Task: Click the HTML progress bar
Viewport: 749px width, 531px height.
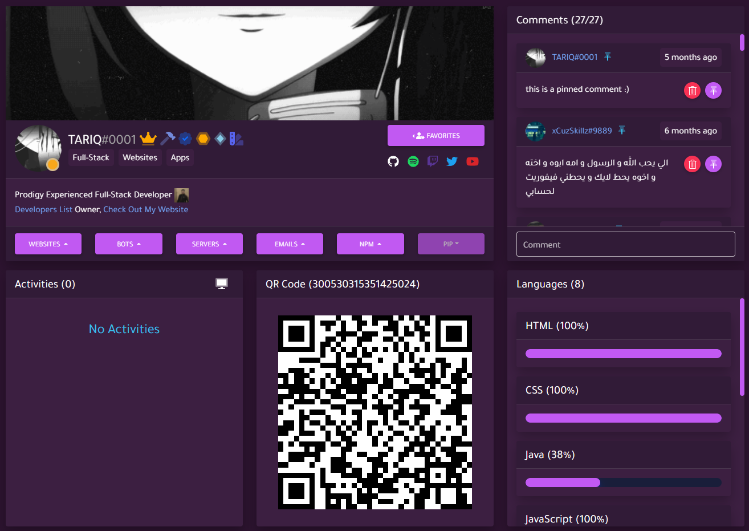Action: 624,354
